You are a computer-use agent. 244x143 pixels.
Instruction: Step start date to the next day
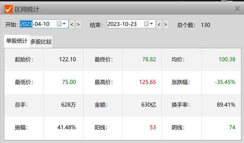click(x=79, y=24)
